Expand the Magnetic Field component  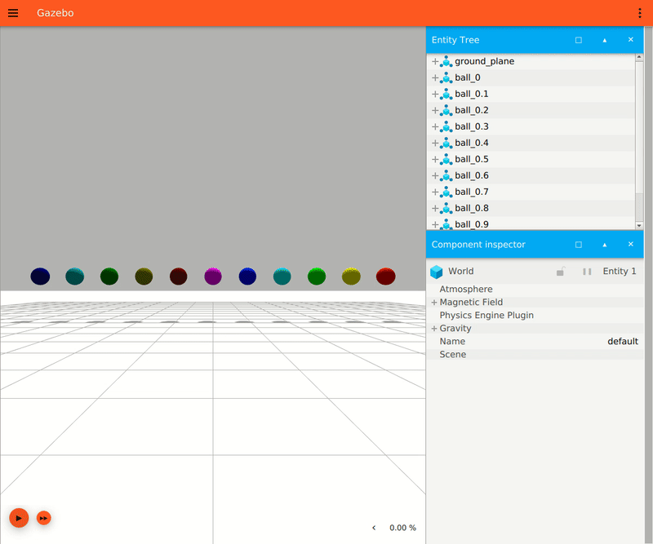(x=434, y=303)
